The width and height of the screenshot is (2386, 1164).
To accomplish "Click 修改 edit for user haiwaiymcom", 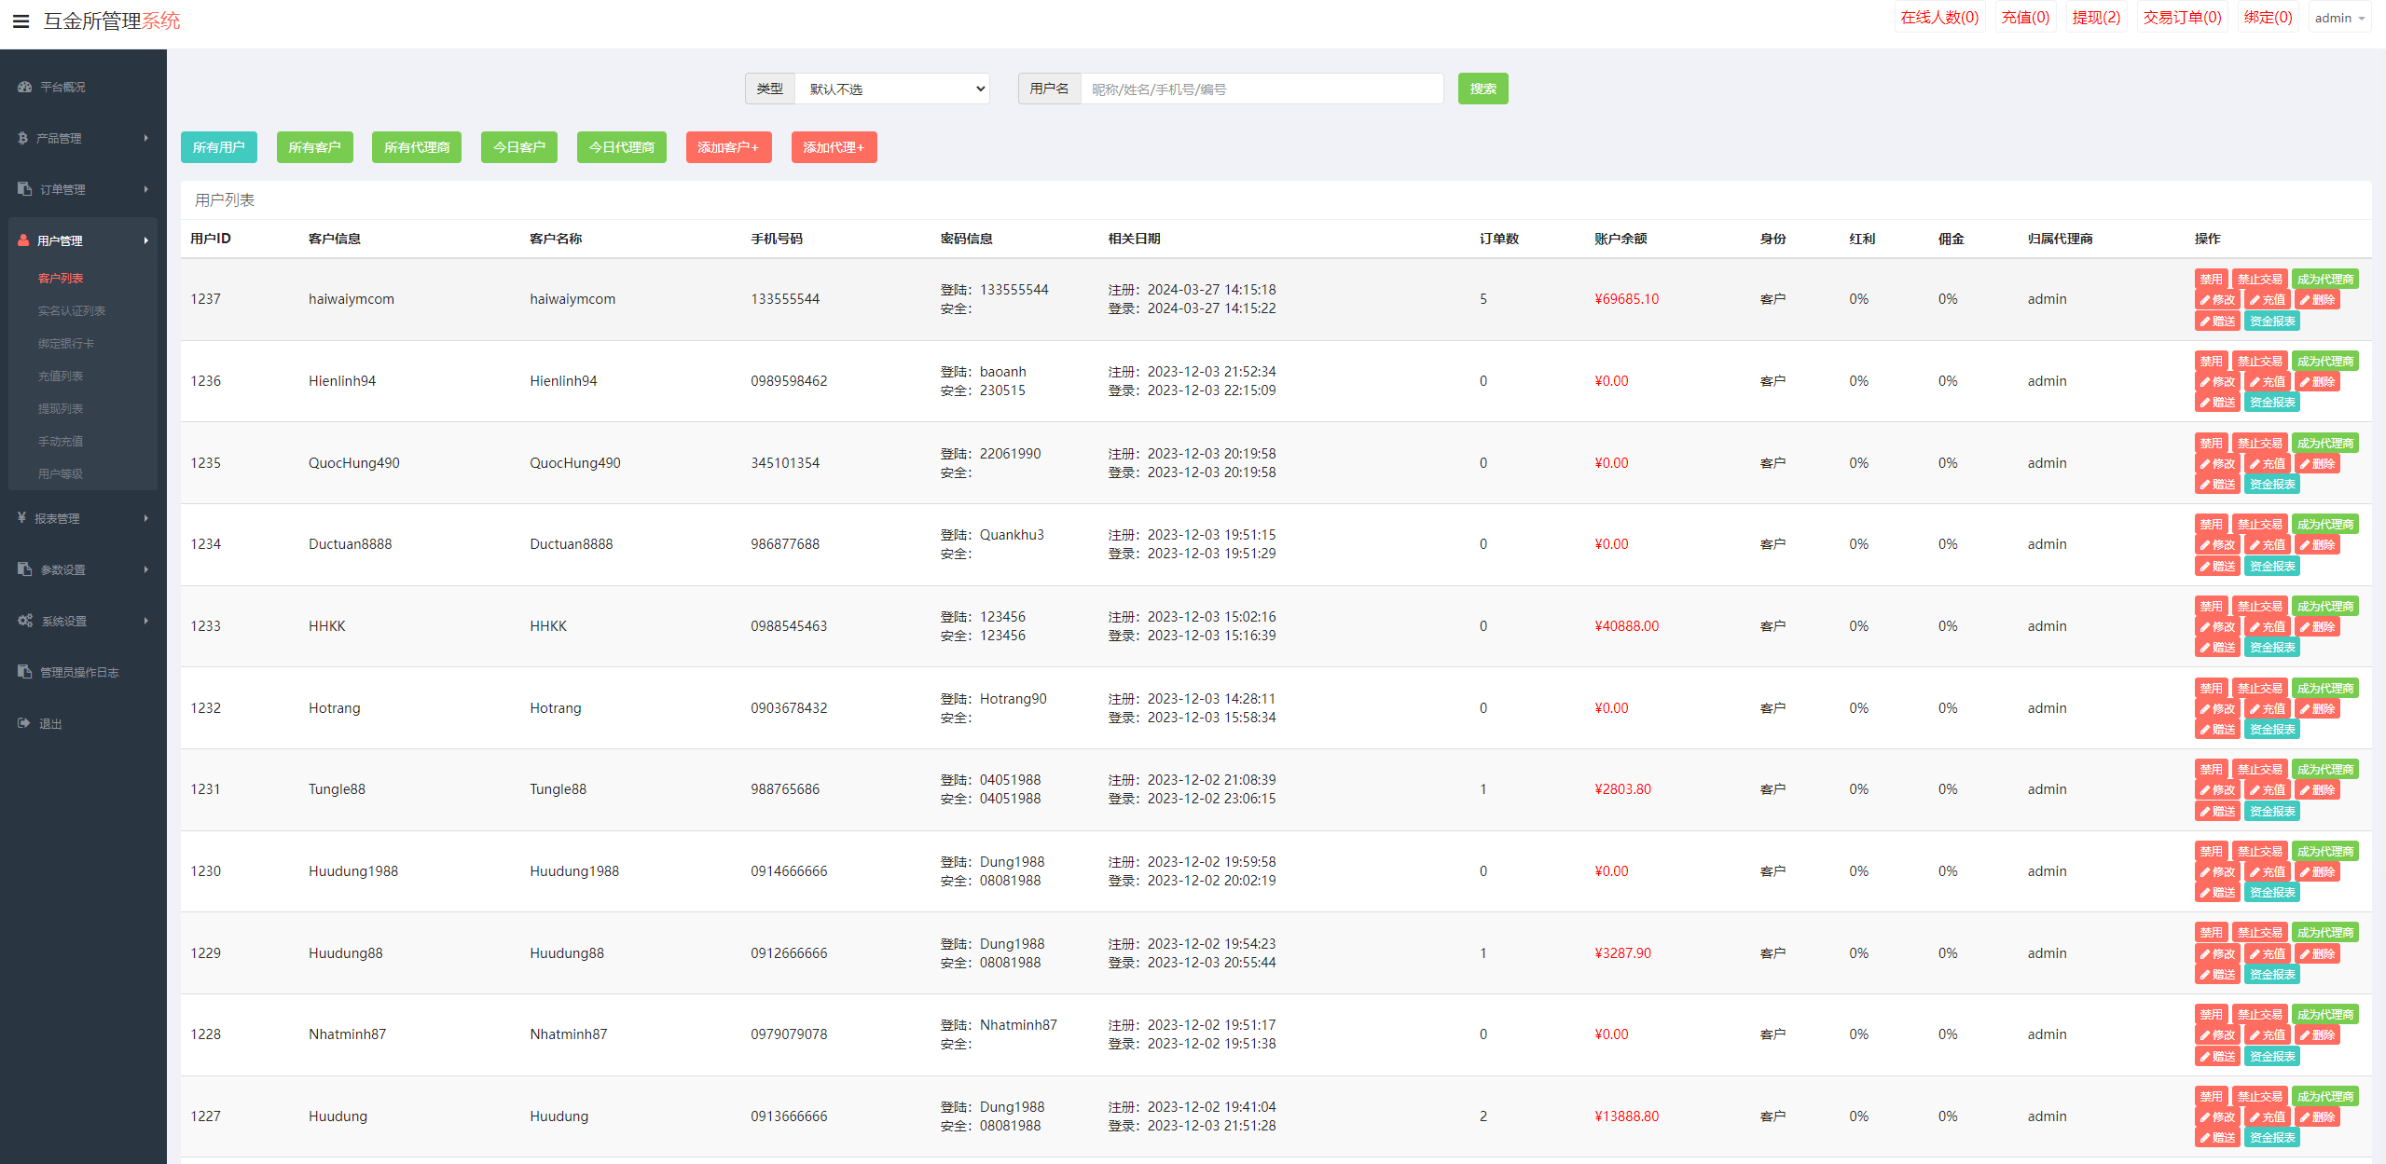I will point(2218,300).
